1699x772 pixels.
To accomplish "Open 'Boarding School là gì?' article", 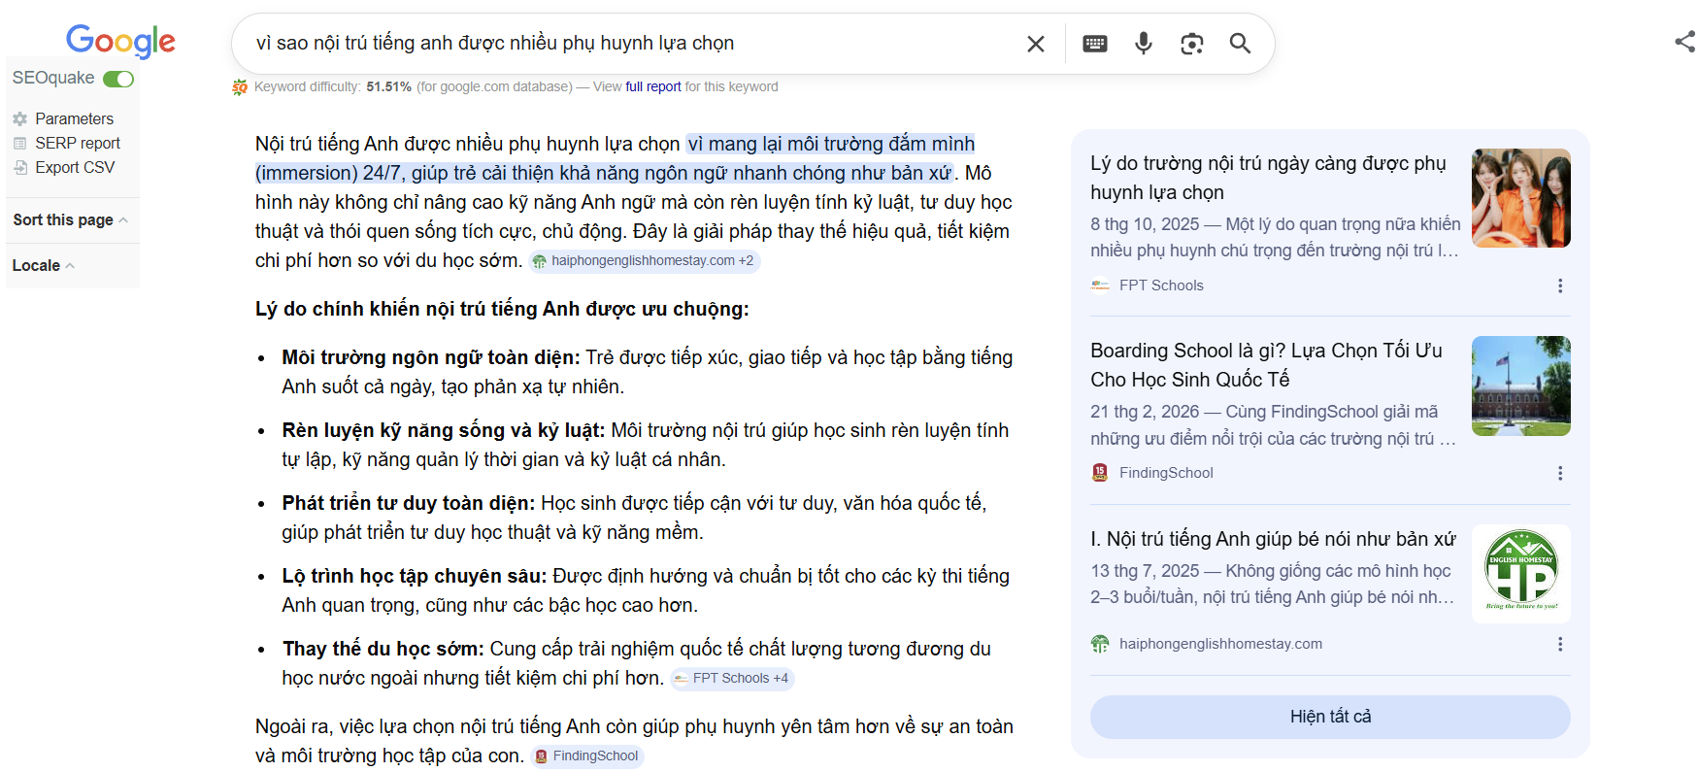I will point(1266,365).
